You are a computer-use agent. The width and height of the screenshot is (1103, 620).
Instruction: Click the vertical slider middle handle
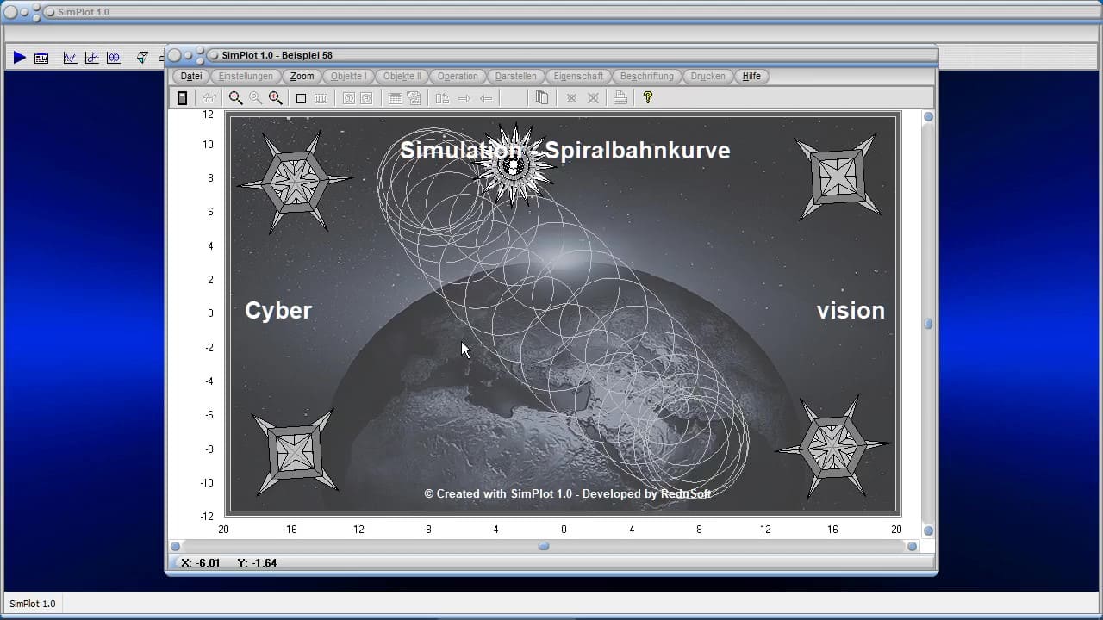coord(928,324)
